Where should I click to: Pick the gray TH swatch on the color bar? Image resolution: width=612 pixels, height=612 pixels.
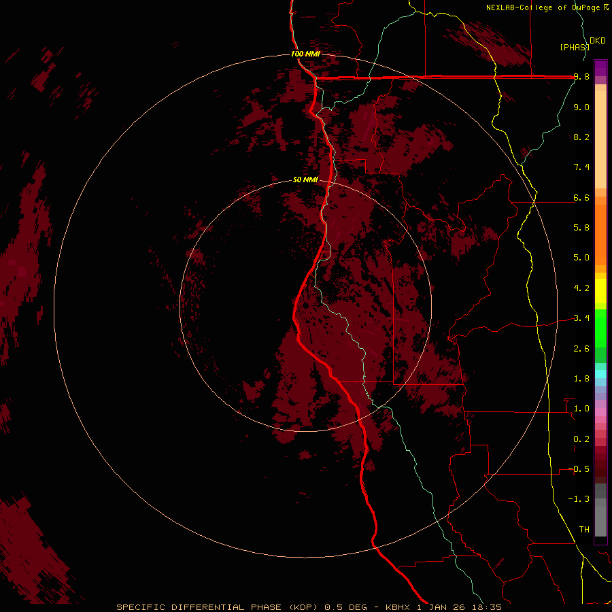click(x=600, y=523)
